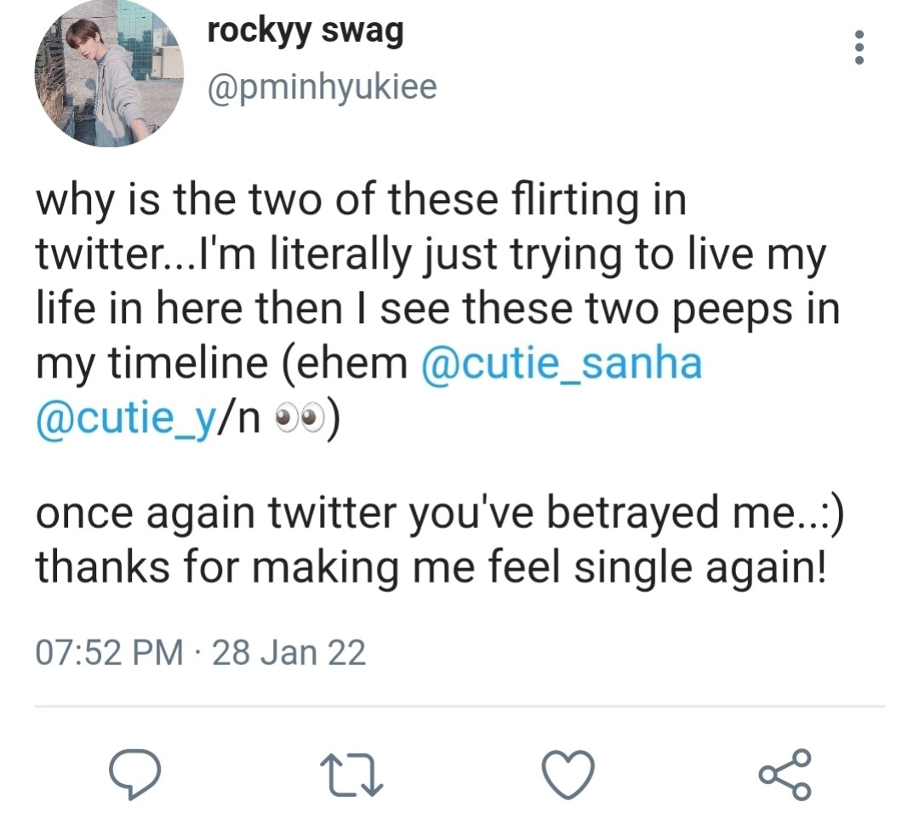Visit the @pminhyukiee handle
Screen dimensions: 919x813
tap(323, 86)
